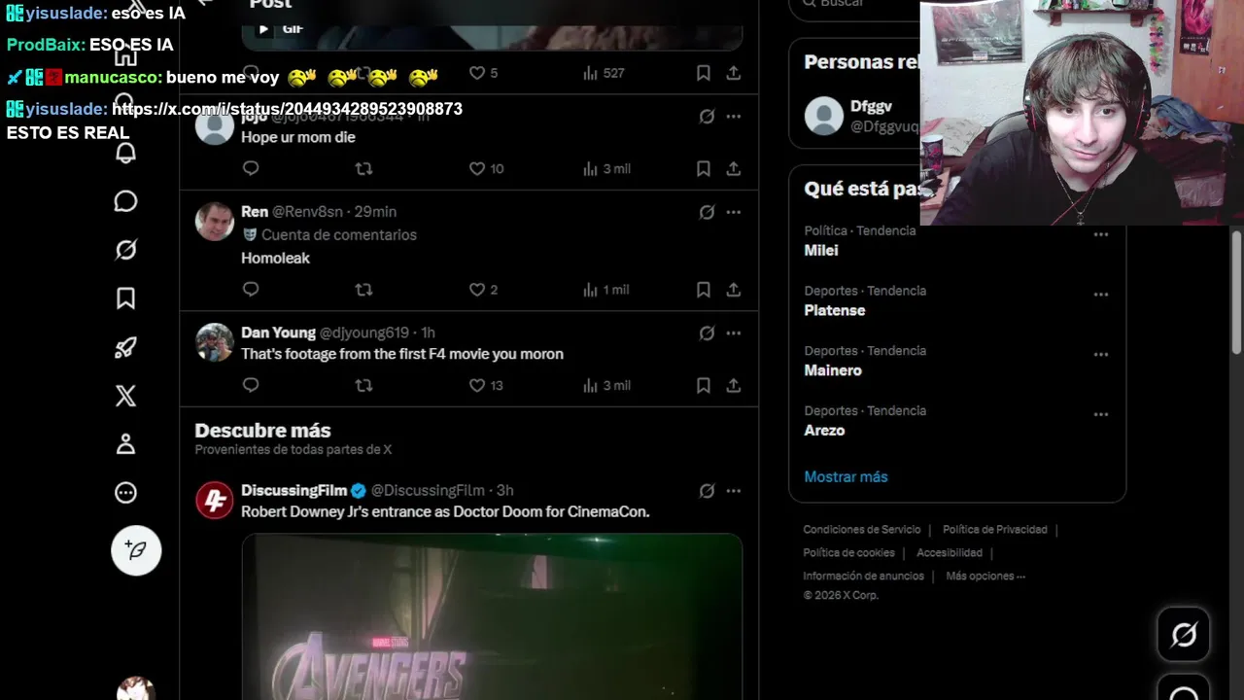Open the Milei trending topic
This screenshot has width=1244, height=700.
pos(821,251)
